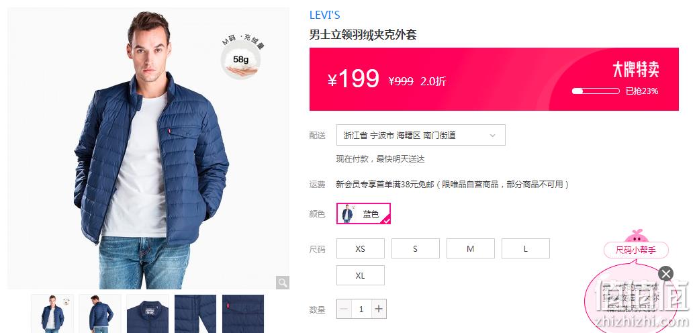Viewport: 695px width, 333px height.
Task: Select size XS
Action: (x=361, y=249)
